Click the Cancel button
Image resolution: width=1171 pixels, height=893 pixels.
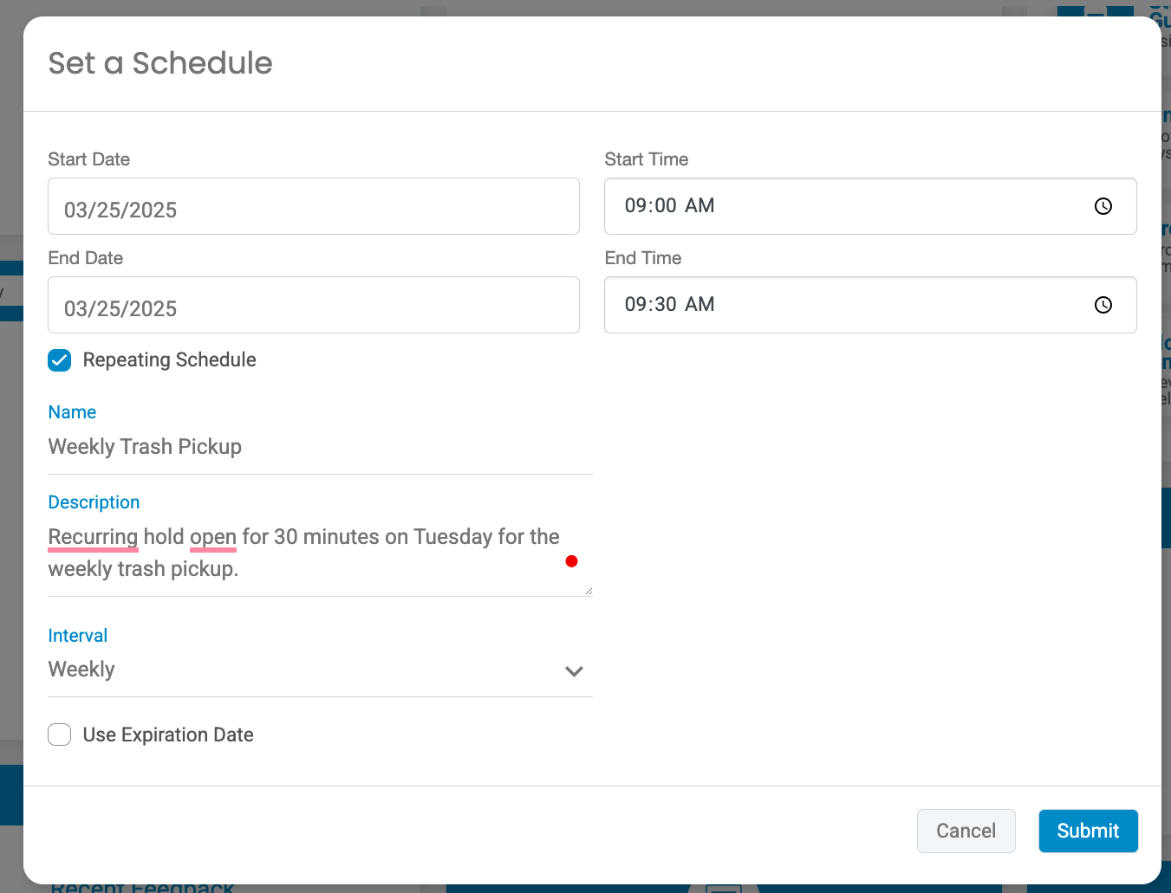pos(966,831)
